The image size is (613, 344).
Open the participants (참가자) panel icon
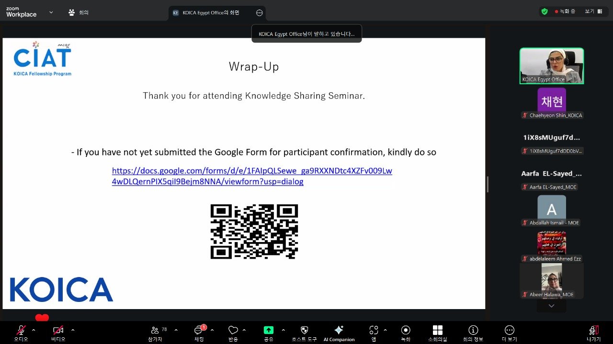[x=155, y=331]
